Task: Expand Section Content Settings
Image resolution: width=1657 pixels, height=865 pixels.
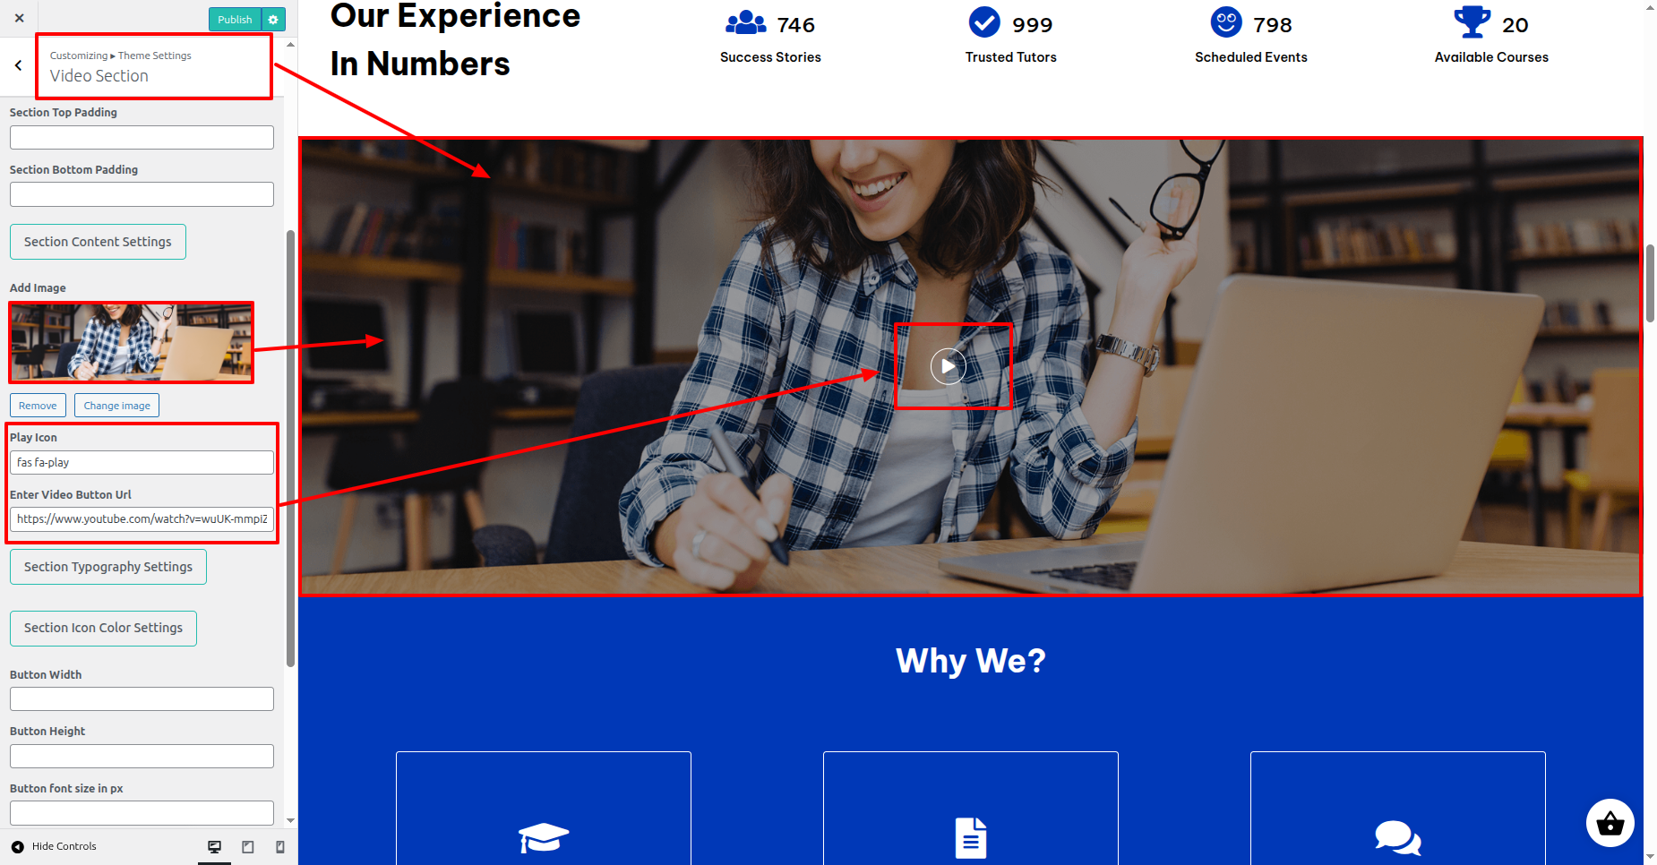Action: pos(98,242)
